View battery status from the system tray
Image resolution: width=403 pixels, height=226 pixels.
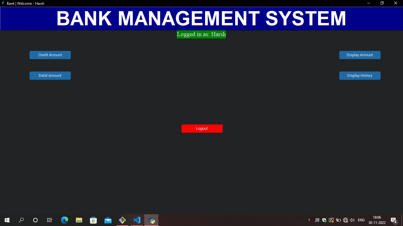tap(338, 220)
